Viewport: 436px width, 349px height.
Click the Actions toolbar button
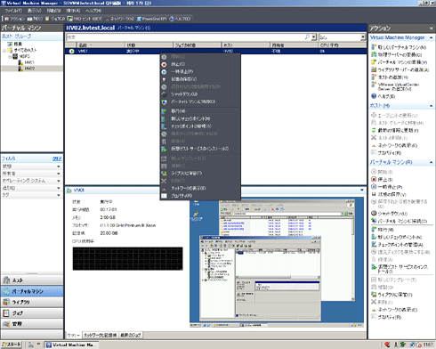coord(15,19)
